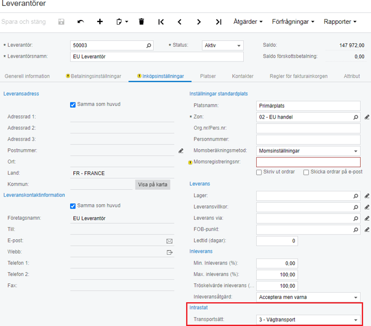Click pencil icon beside Postnummer
The height and width of the screenshot is (326, 371).
coord(181,151)
